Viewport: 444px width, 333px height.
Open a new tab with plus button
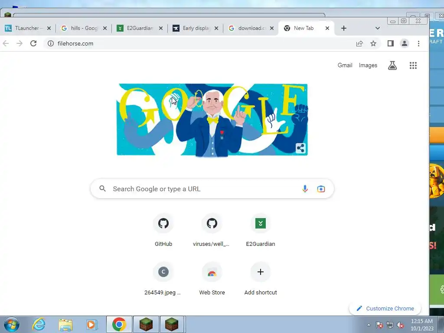point(344,28)
